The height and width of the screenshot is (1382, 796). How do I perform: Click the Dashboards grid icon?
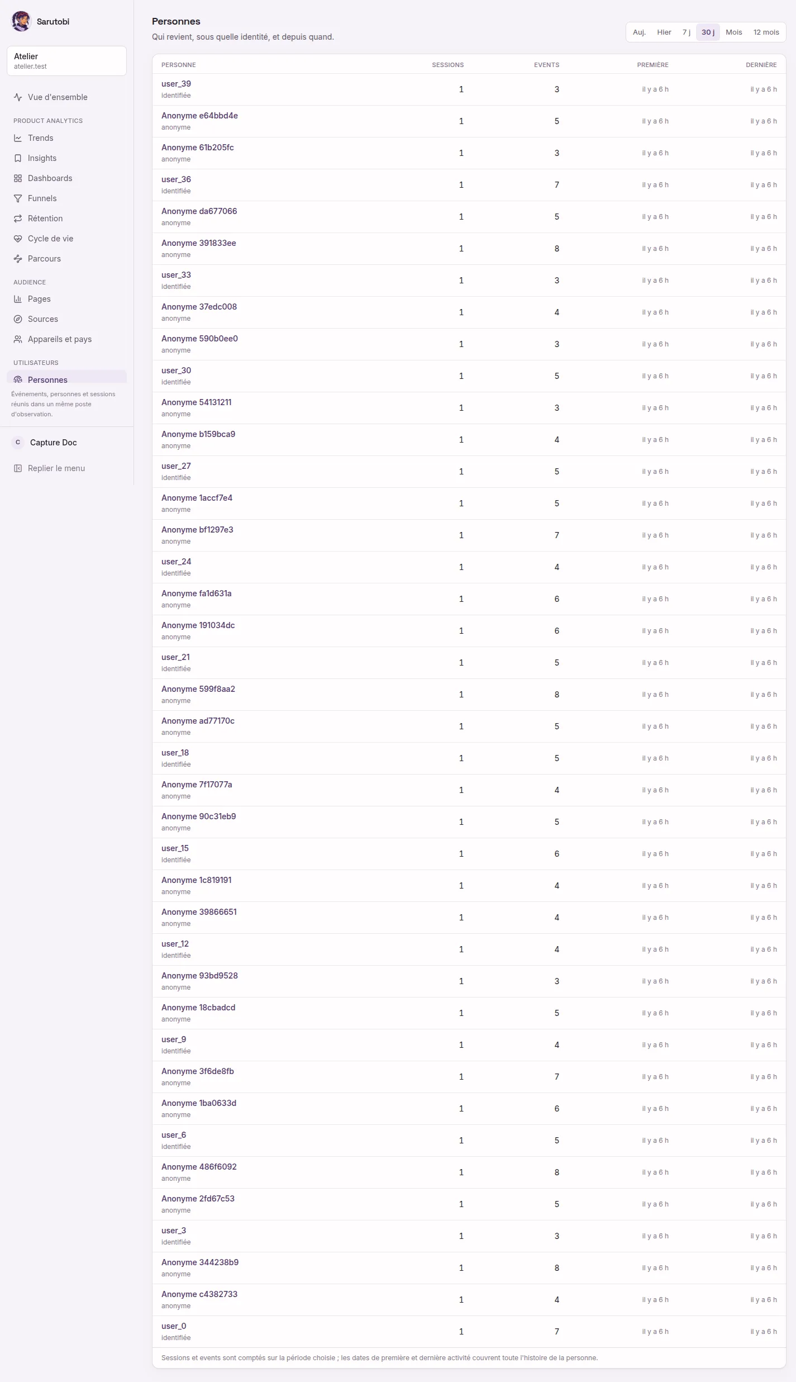tap(18, 178)
